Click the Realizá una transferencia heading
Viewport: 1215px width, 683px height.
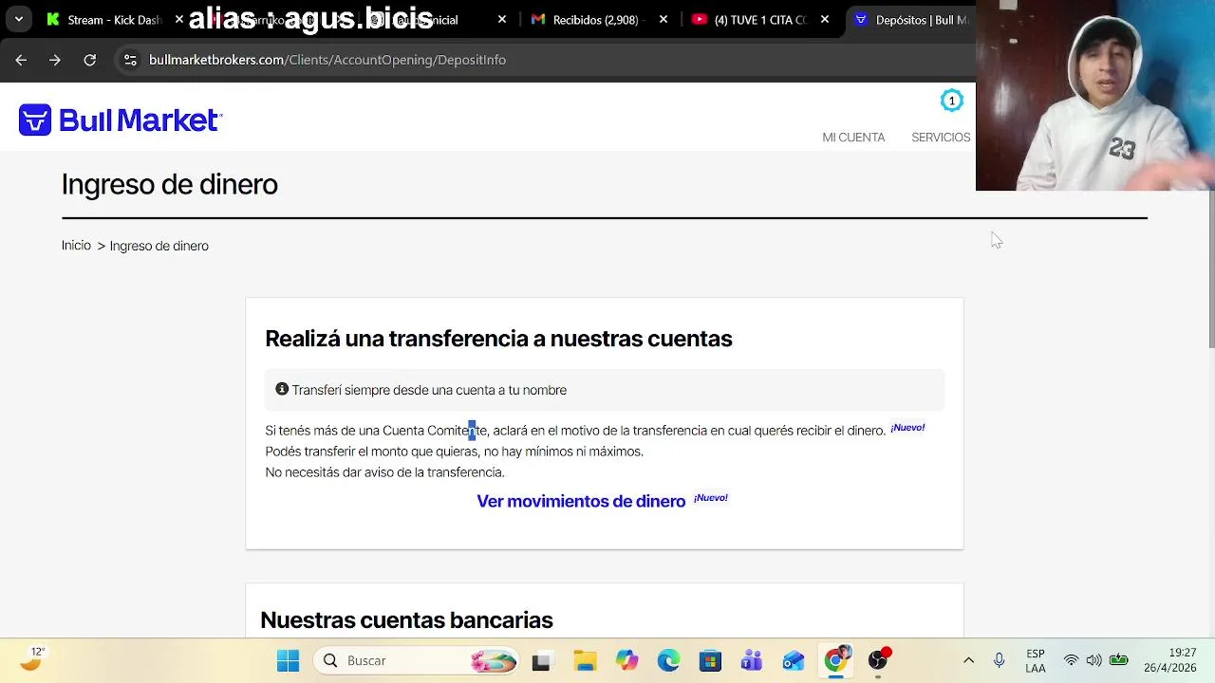click(x=498, y=339)
